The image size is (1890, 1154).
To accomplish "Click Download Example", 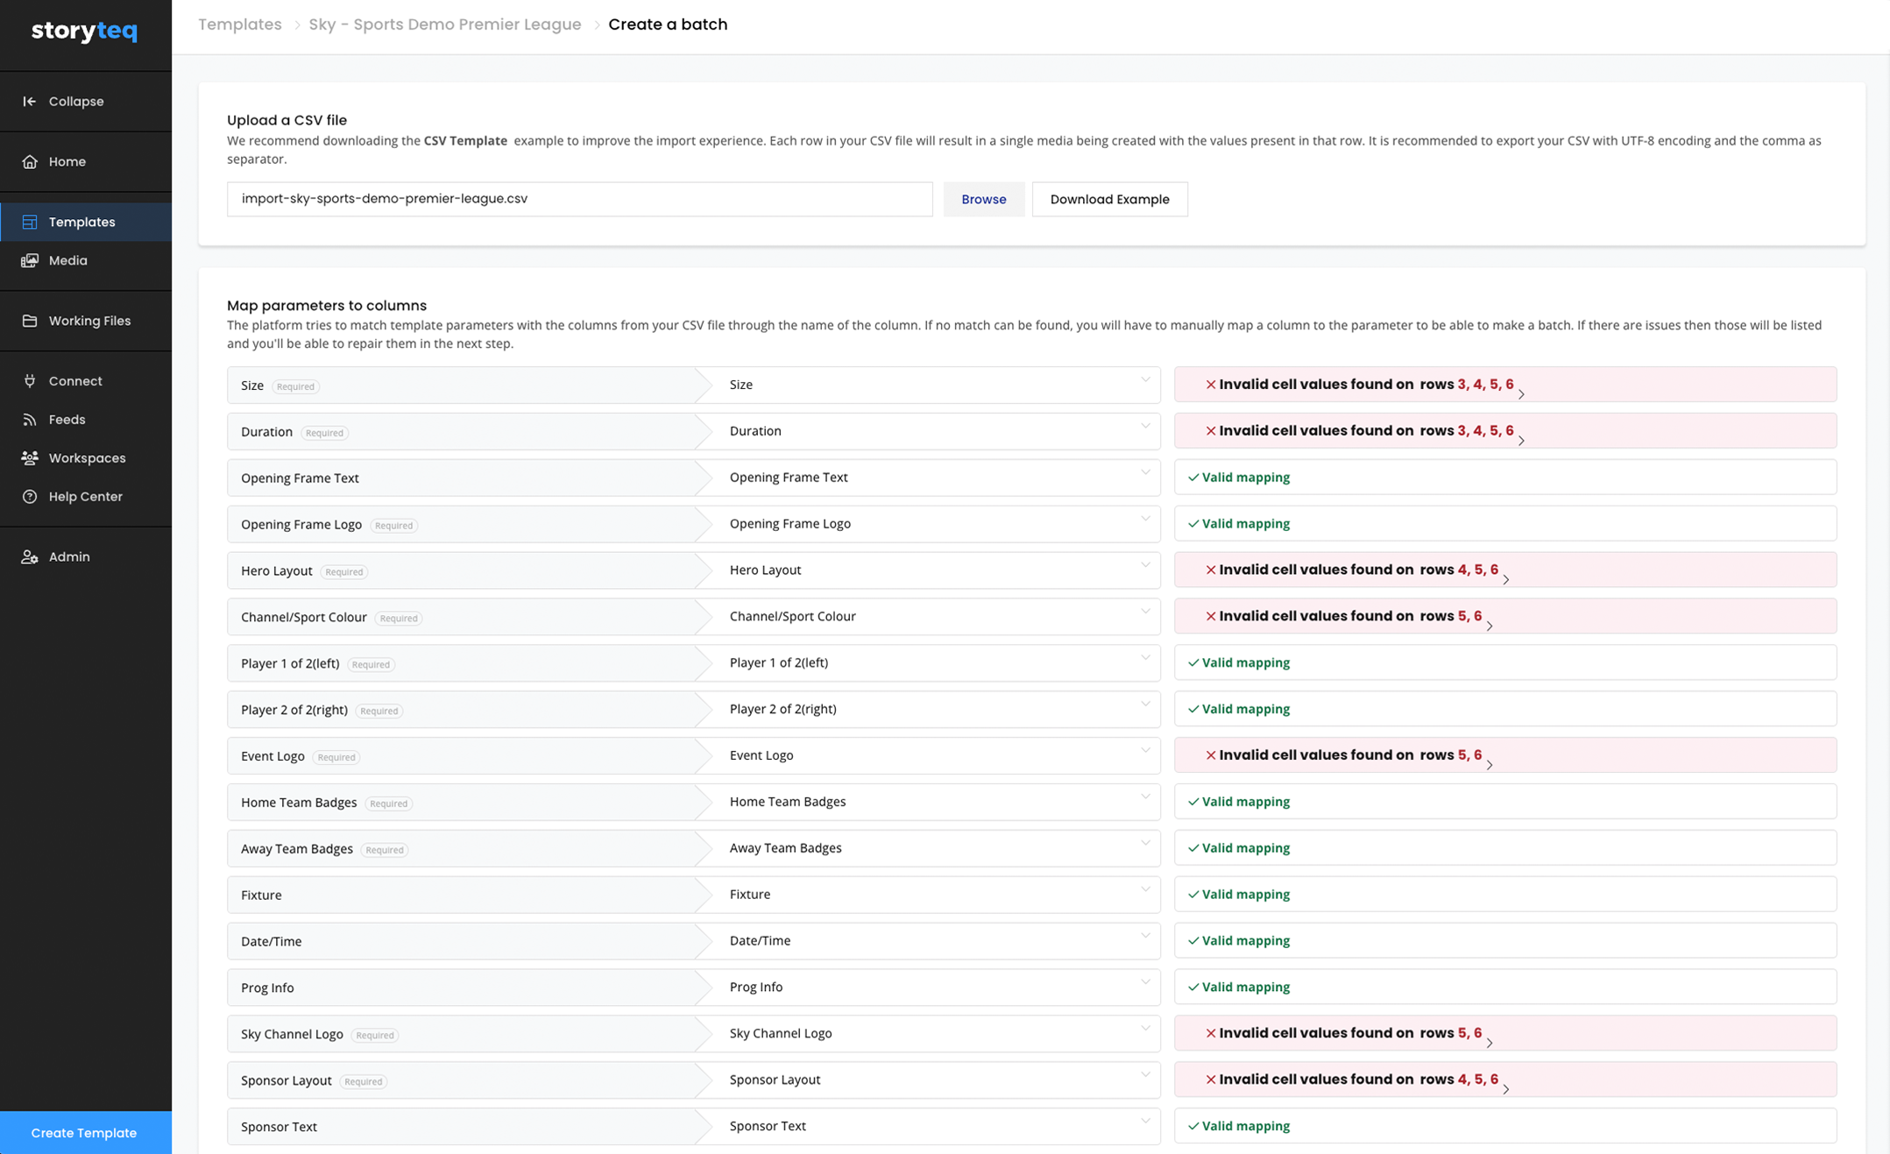I will pyautogui.click(x=1109, y=199).
